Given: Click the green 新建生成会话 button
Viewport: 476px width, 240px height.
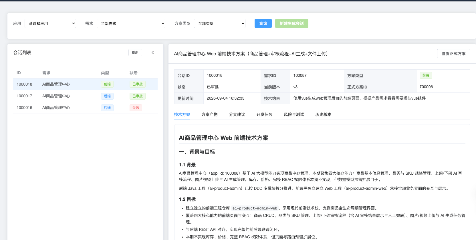Looking at the screenshot, I should click(x=292, y=23).
